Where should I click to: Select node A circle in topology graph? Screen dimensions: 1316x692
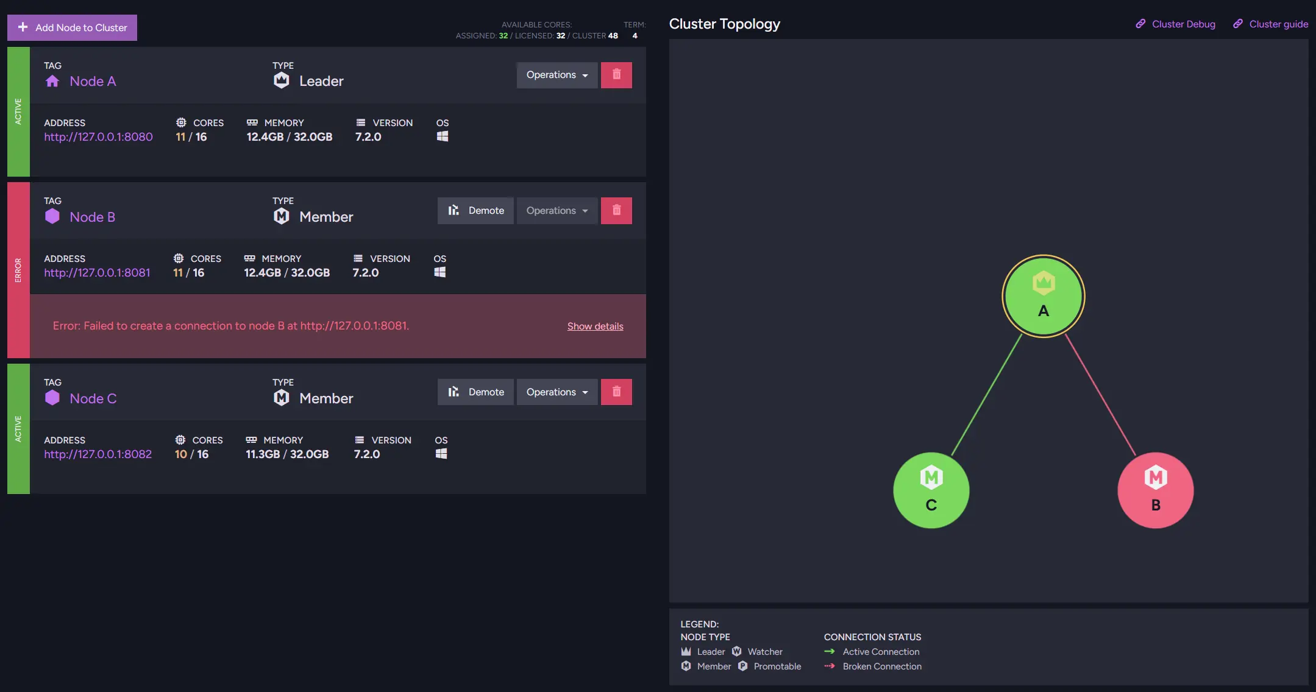(x=1043, y=297)
